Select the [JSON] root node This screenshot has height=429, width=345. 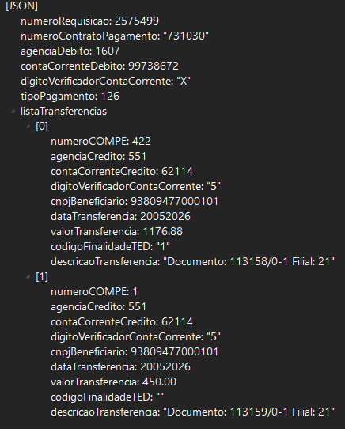coord(21,6)
